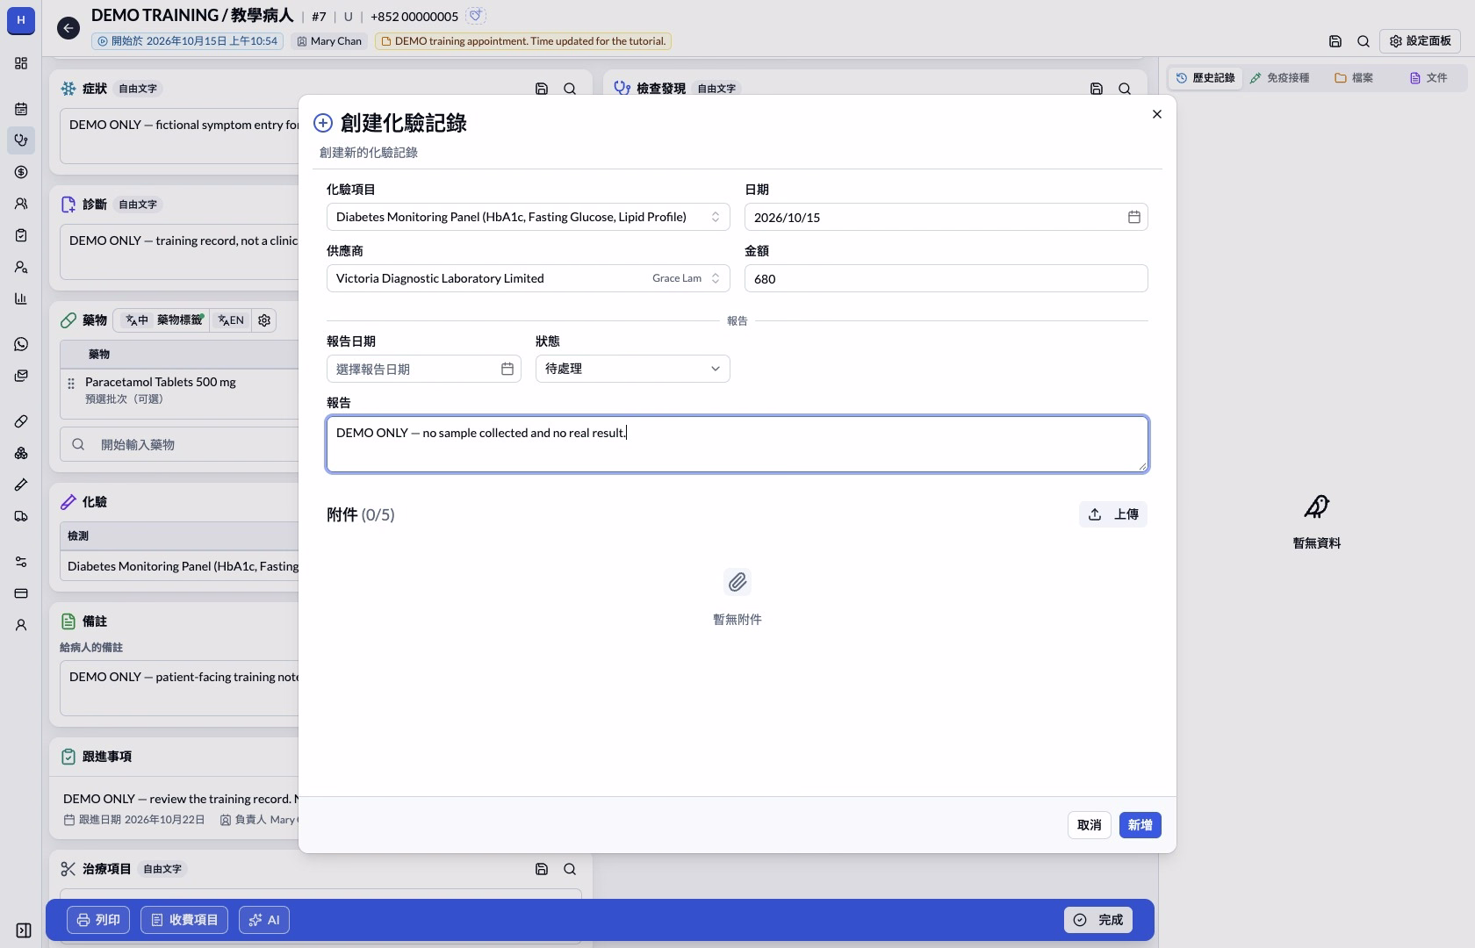Click the H logo at top left
The image size is (1475, 948).
click(x=21, y=20)
